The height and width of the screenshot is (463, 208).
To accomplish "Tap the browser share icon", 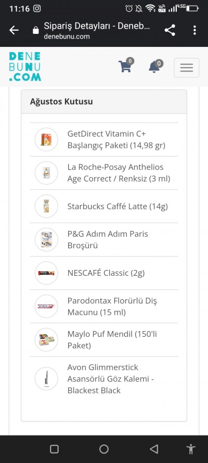I will [x=170, y=30].
